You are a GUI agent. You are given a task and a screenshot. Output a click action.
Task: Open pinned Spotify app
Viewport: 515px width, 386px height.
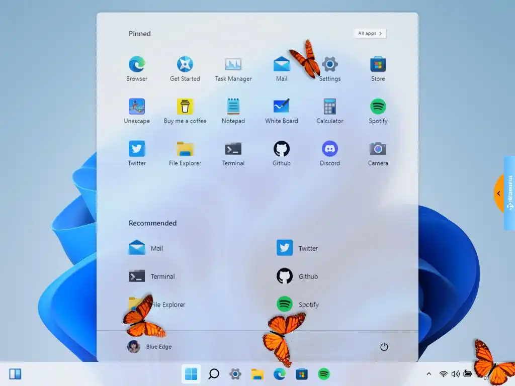point(378,111)
